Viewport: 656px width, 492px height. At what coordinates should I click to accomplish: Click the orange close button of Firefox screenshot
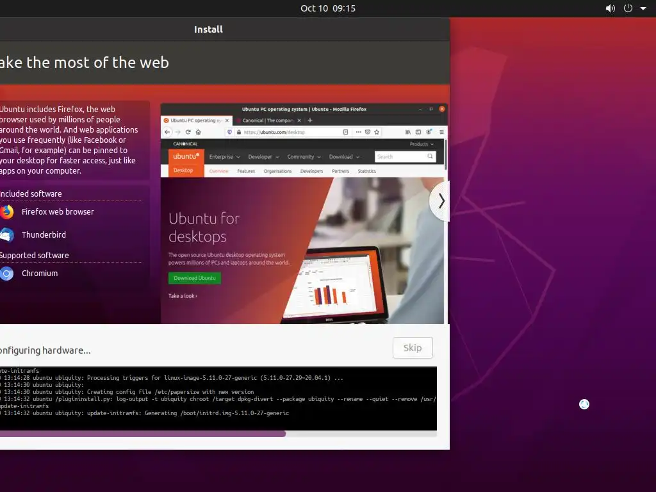(x=442, y=109)
